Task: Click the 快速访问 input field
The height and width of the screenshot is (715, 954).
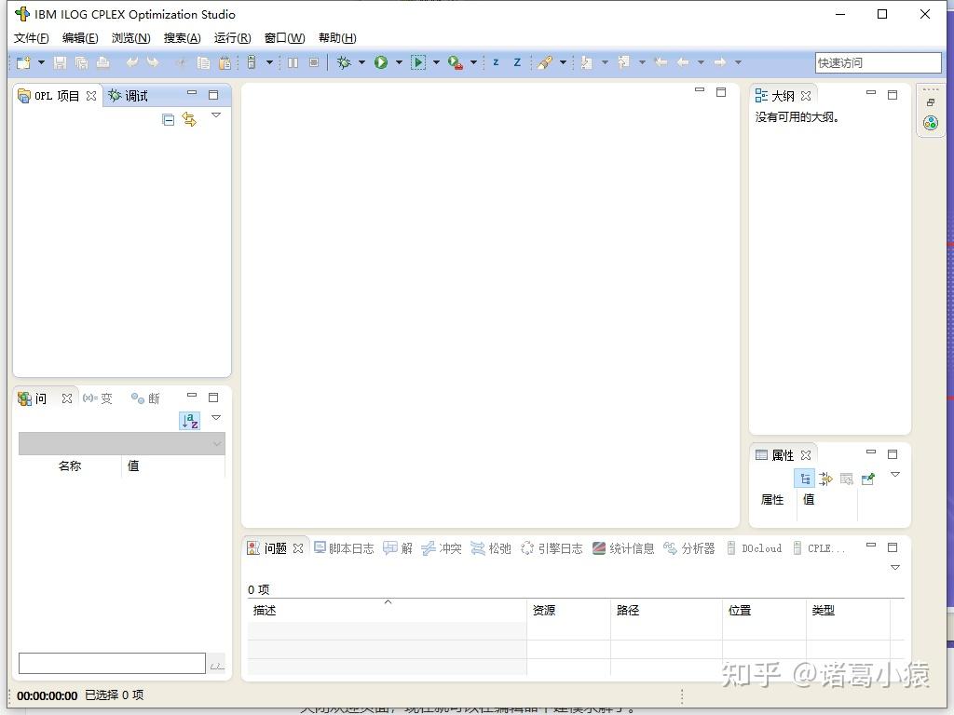Action: 877,62
